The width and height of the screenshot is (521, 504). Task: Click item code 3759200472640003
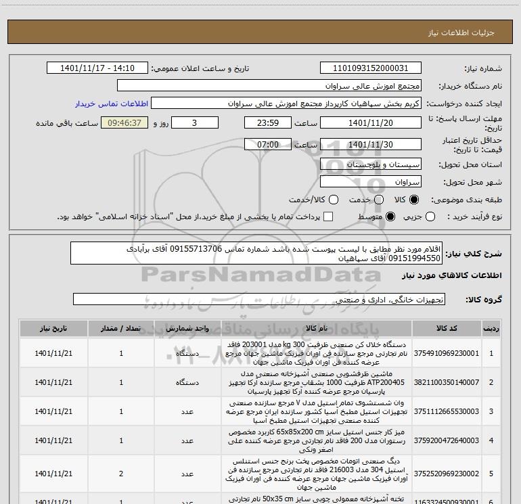click(x=447, y=440)
